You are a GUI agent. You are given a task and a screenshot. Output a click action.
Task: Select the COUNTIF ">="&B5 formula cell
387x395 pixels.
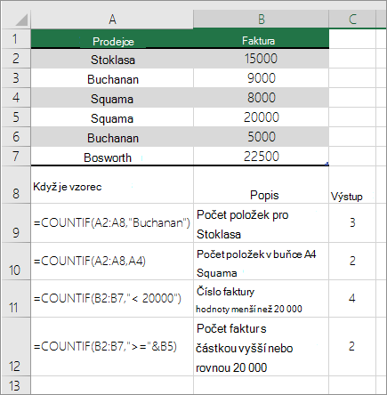112,347
